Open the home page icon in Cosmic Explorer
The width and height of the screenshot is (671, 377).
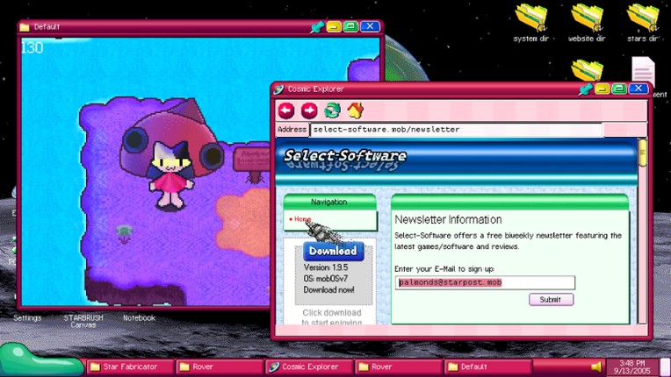point(355,110)
